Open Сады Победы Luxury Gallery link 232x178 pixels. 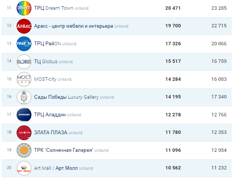(66, 97)
